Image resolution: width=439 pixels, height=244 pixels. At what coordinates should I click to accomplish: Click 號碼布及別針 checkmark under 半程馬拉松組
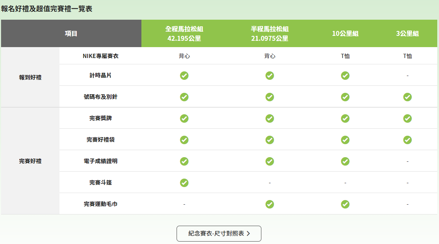pyautogui.click(x=270, y=97)
